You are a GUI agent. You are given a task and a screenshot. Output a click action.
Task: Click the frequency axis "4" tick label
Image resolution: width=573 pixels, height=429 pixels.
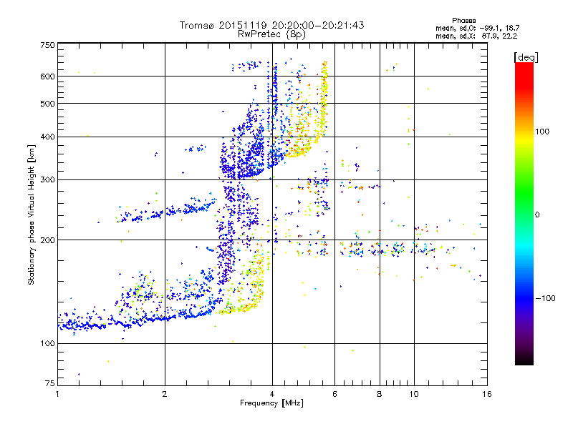[x=272, y=394]
